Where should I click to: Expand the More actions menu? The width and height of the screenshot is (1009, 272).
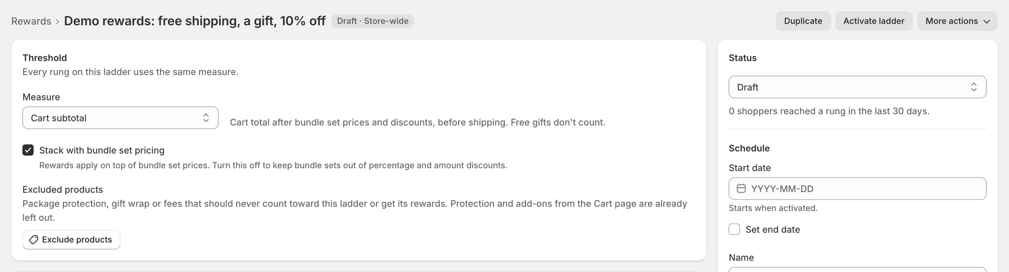coord(957,21)
